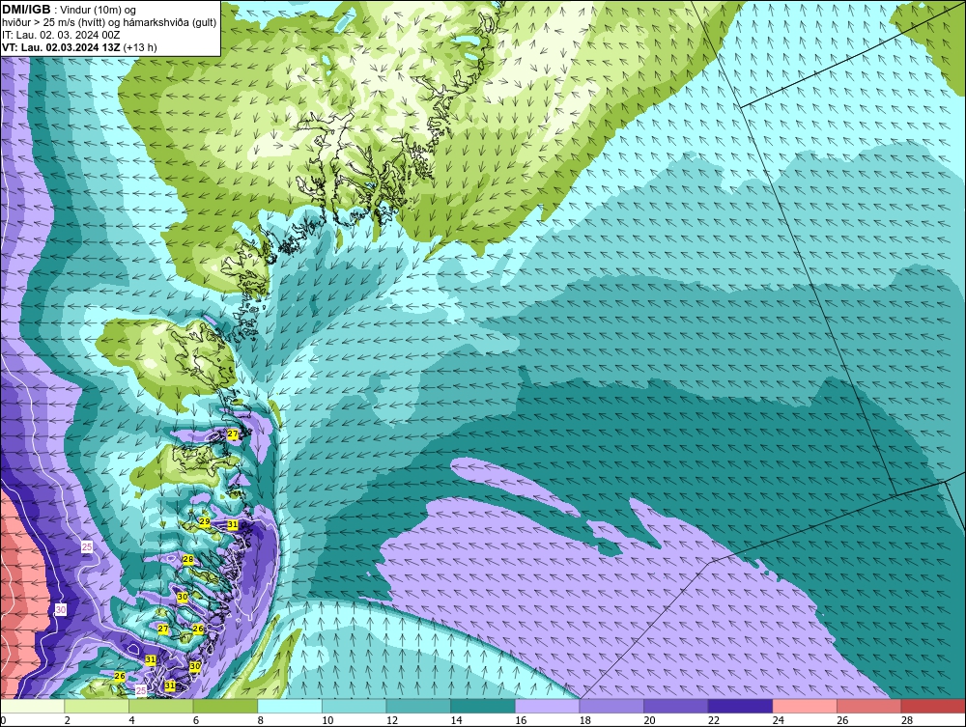Click the white 30 m/s gust contour label
The width and height of the screenshot is (966, 727).
coord(60,609)
